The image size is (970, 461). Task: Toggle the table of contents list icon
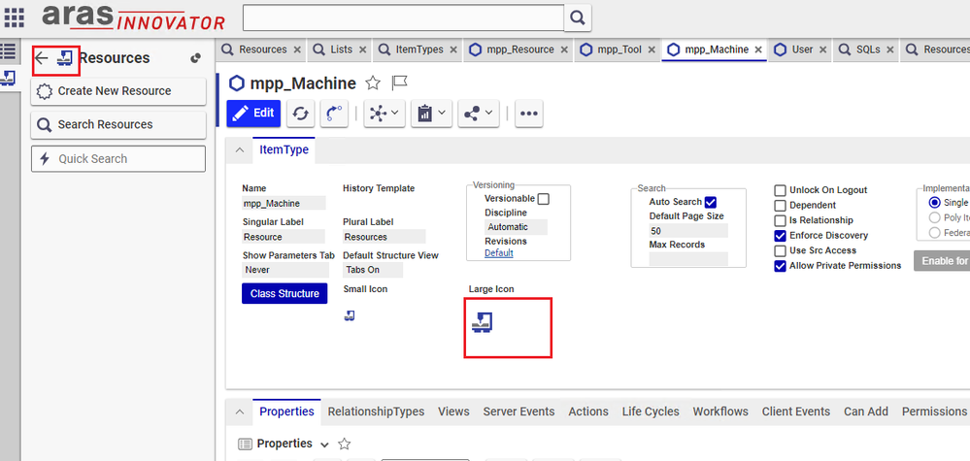[x=9, y=51]
